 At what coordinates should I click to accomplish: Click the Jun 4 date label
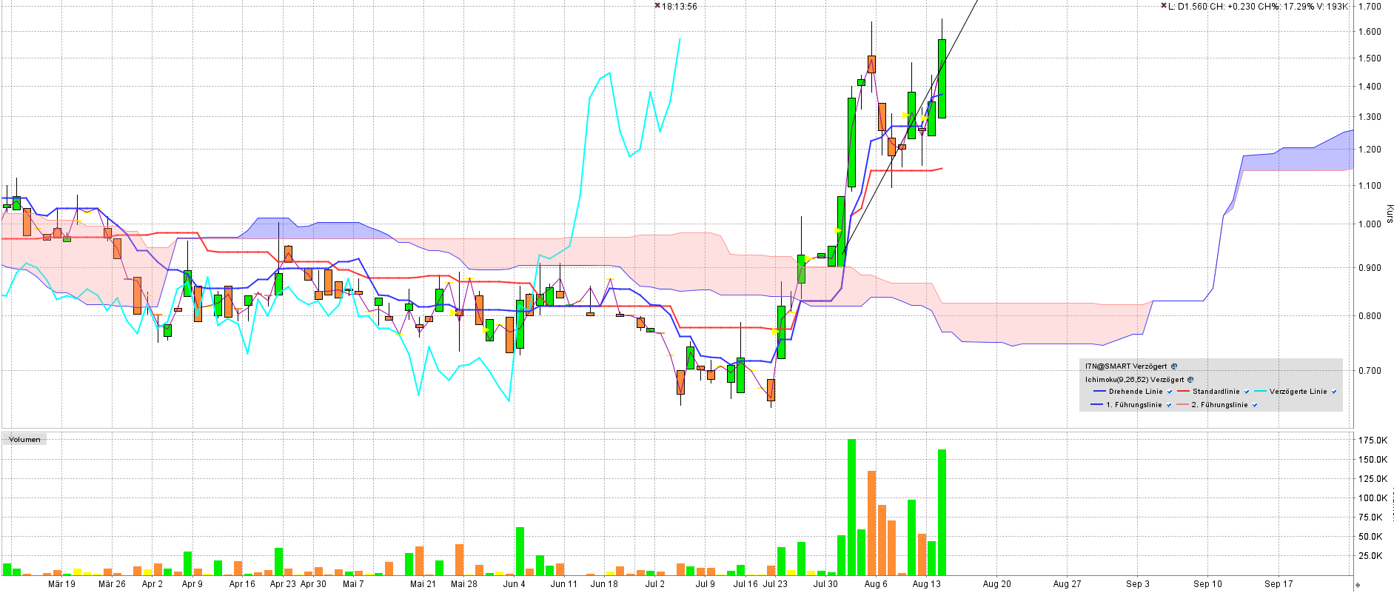(515, 584)
